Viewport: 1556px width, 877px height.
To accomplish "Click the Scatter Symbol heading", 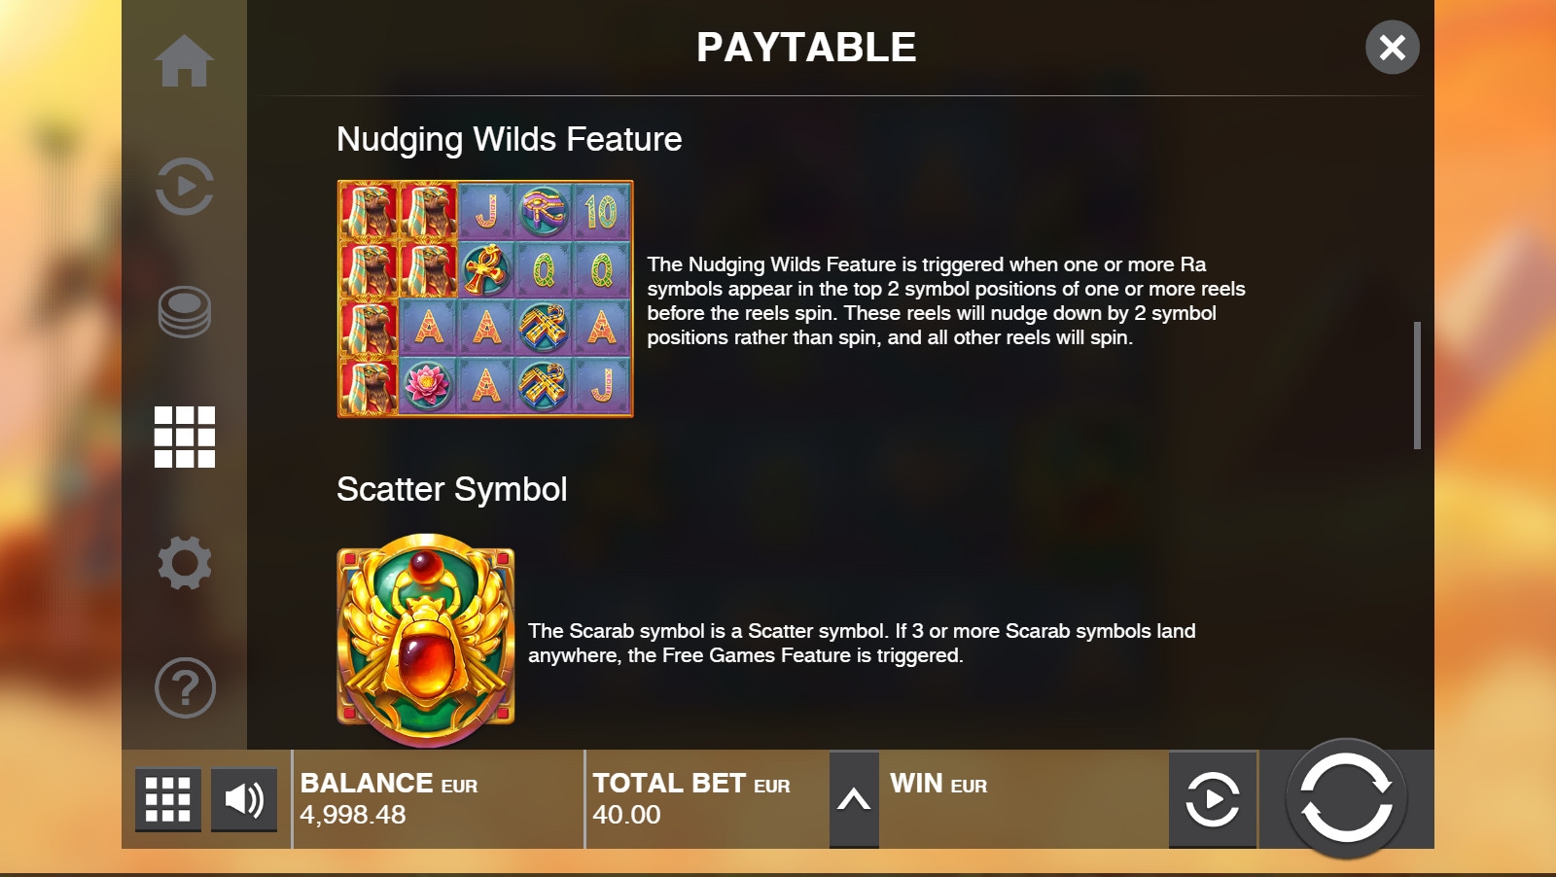I will (451, 489).
